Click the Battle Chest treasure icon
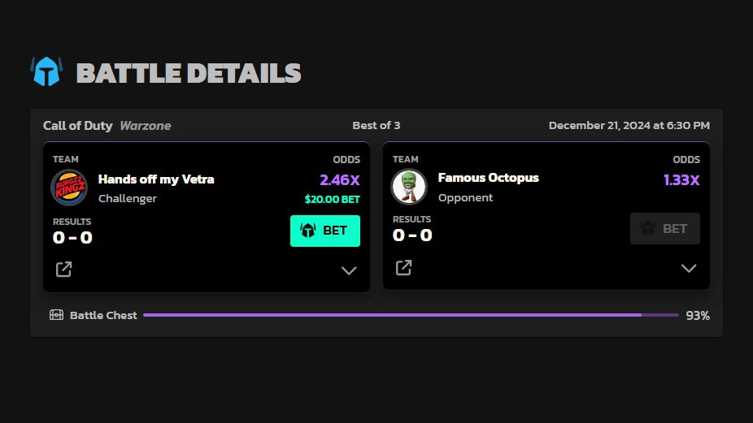The image size is (753, 423). click(56, 315)
